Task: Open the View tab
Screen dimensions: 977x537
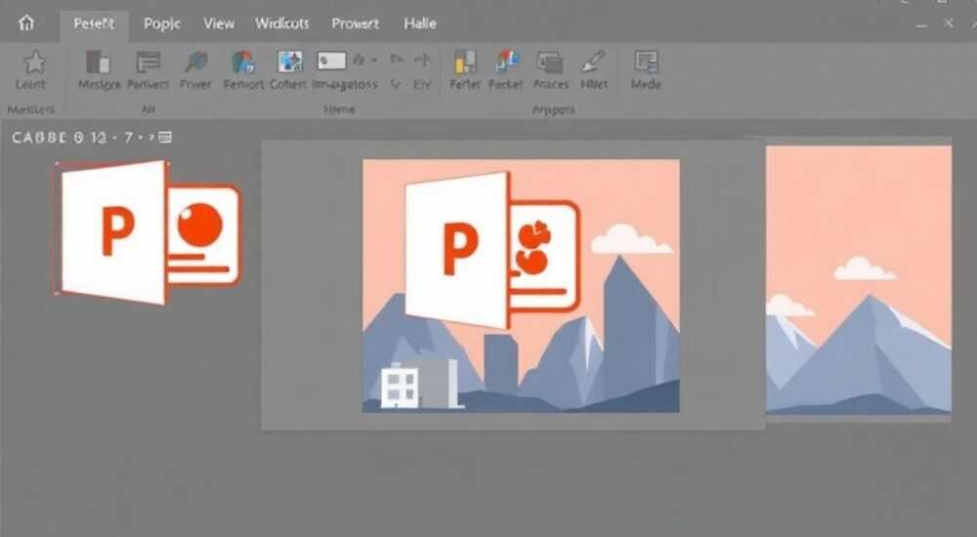Action: [x=219, y=23]
